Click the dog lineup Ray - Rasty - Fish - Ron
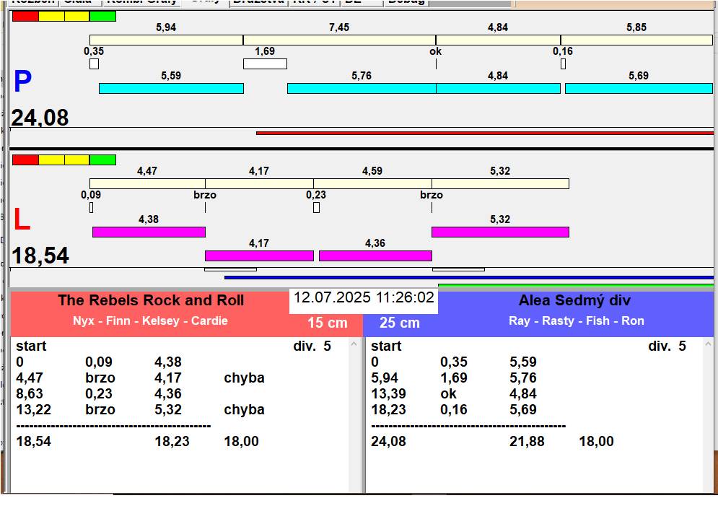718x506 pixels. (x=577, y=320)
